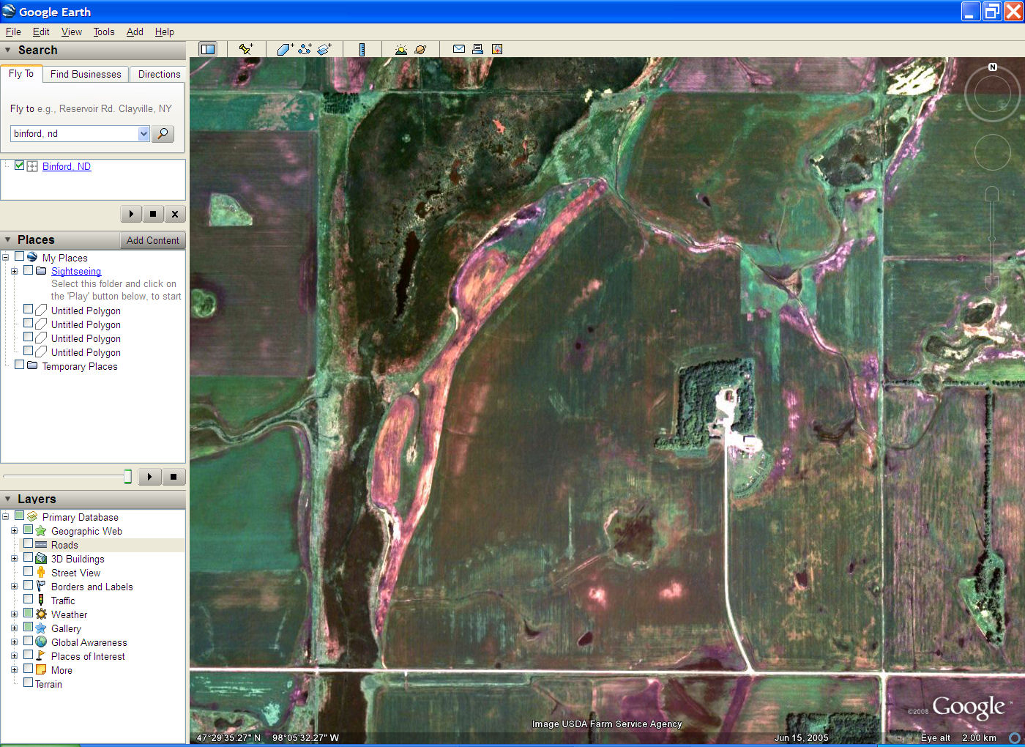
Task: Stop the Places tour playback
Action: pyautogui.click(x=174, y=477)
